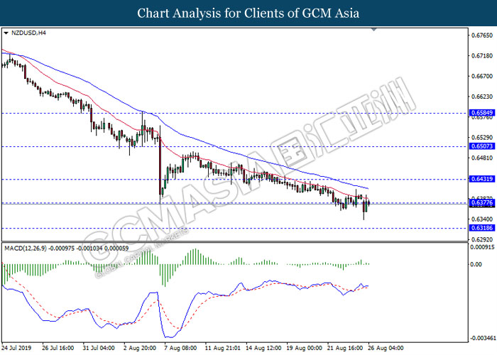Open the NZDUSD,H4 chart dropdown arrow
Viewport: 497px width, 355px height.
6,33
